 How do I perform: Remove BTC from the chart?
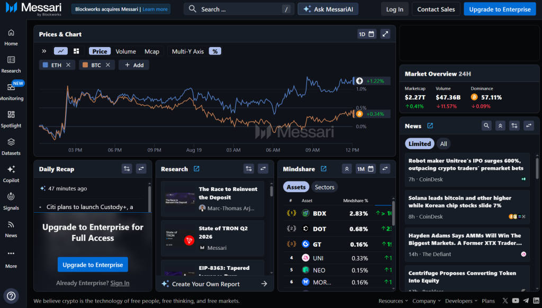[x=108, y=65]
